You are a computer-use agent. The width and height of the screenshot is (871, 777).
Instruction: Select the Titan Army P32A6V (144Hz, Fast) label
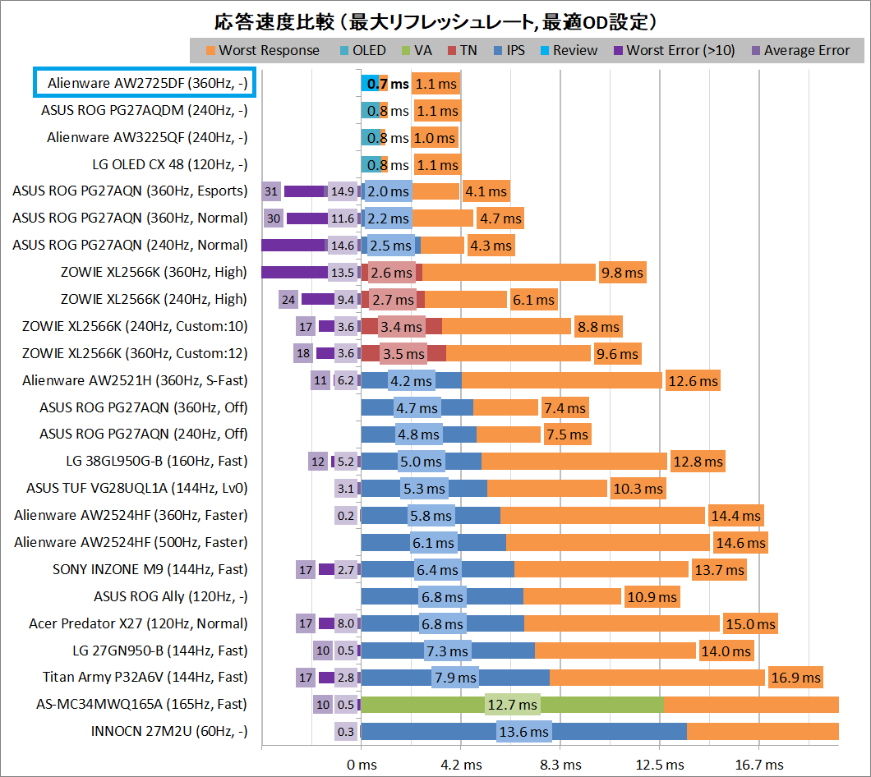(145, 677)
